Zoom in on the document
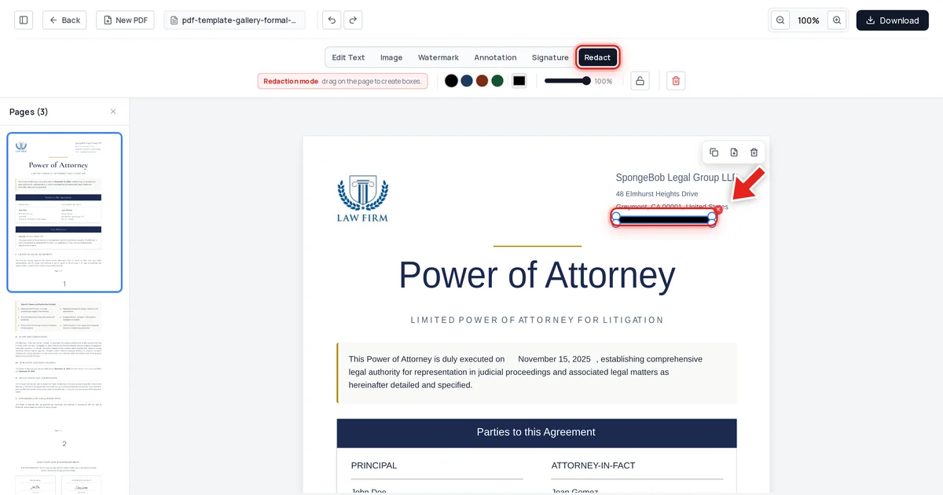This screenshot has width=943, height=495. click(837, 20)
